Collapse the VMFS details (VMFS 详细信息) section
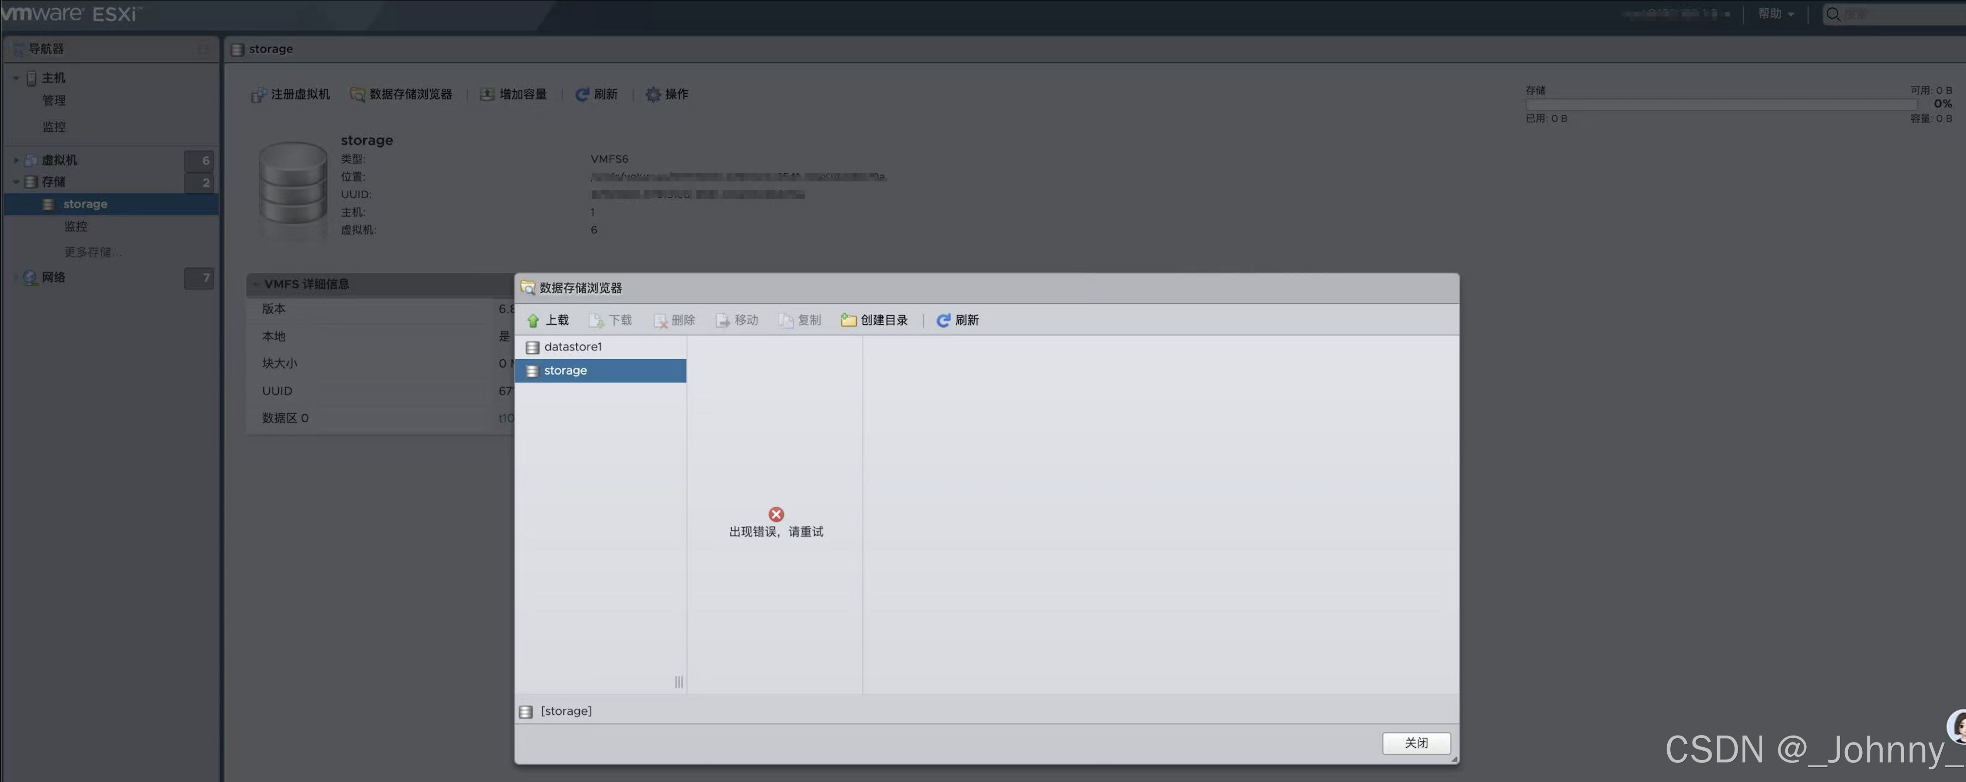 (x=256, y=285)
